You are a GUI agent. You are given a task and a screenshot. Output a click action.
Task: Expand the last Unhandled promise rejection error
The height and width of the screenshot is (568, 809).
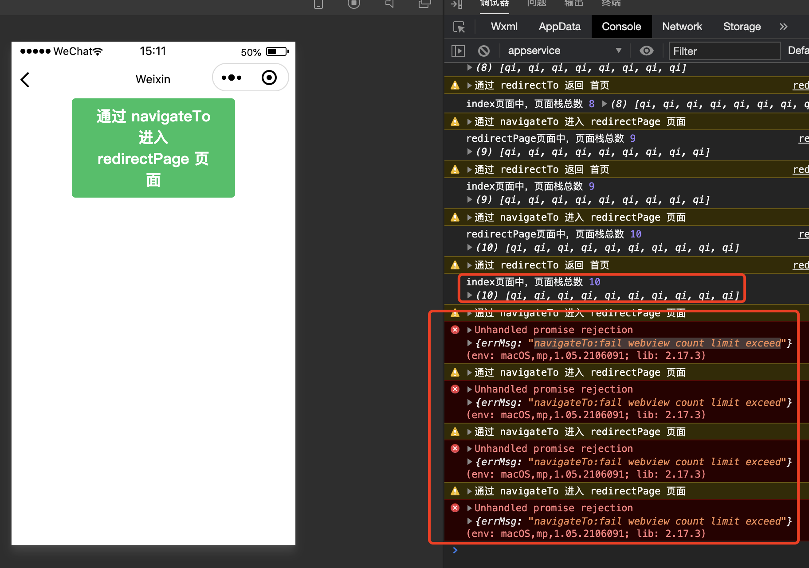[x=470, y=508]
